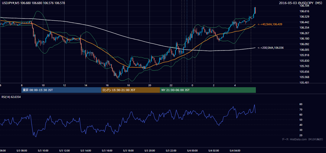Select the 東京 08:00-15:30 JST session bar
The width and height of the screenshot is (326, 153).
[61, 90]
